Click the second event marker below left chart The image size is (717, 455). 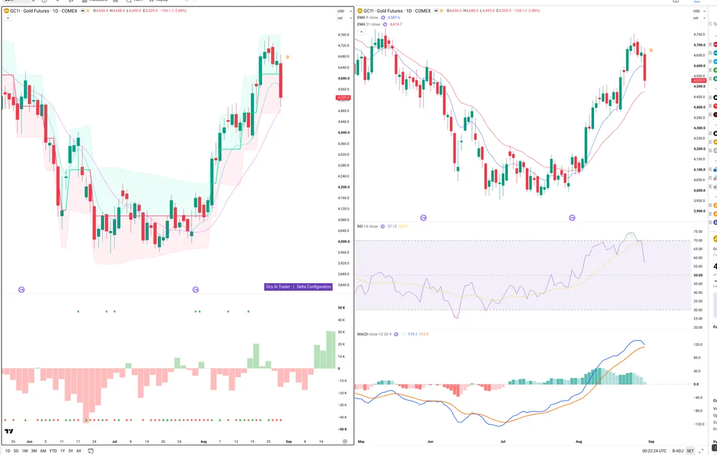coord(195,290)
